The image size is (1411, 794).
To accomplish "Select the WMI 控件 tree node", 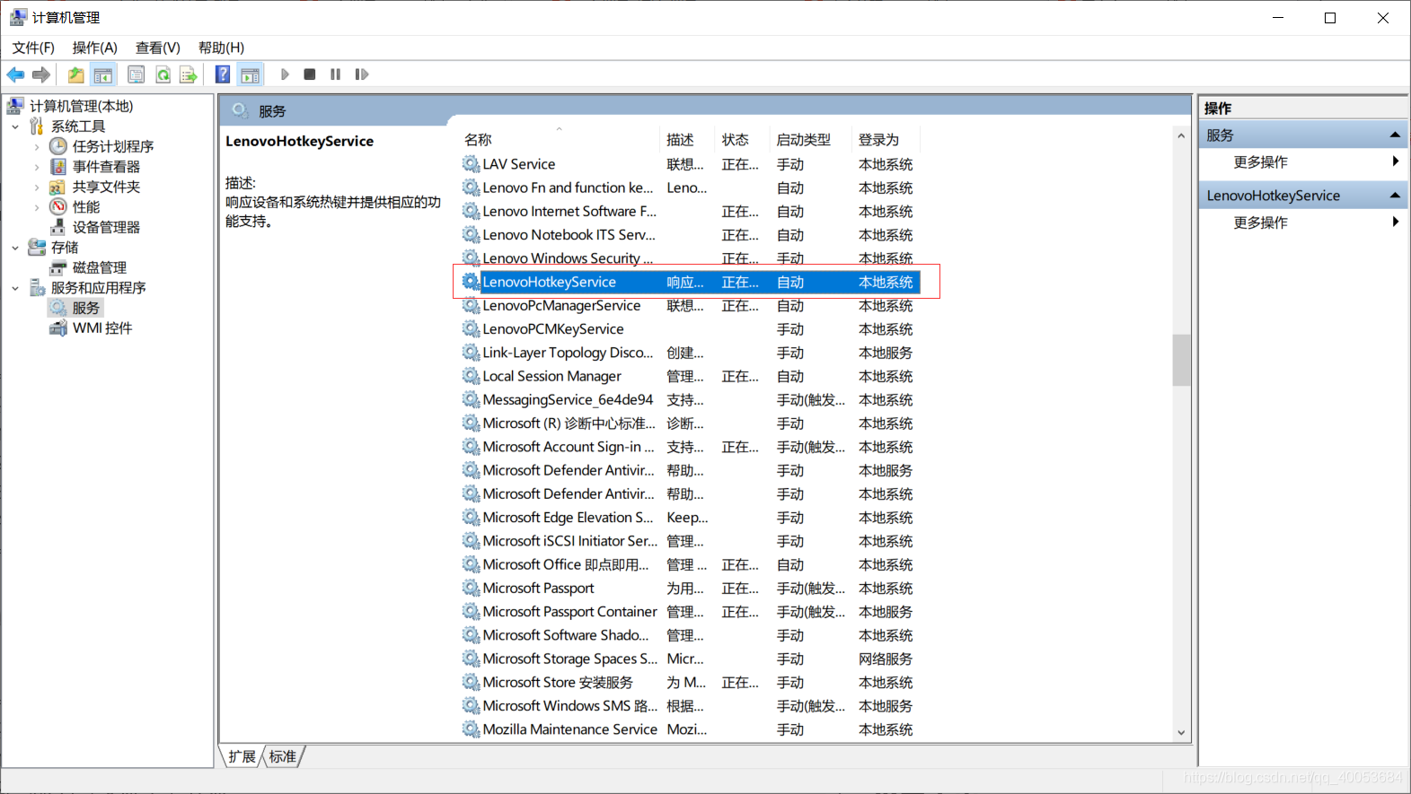I will pos(101,328).
